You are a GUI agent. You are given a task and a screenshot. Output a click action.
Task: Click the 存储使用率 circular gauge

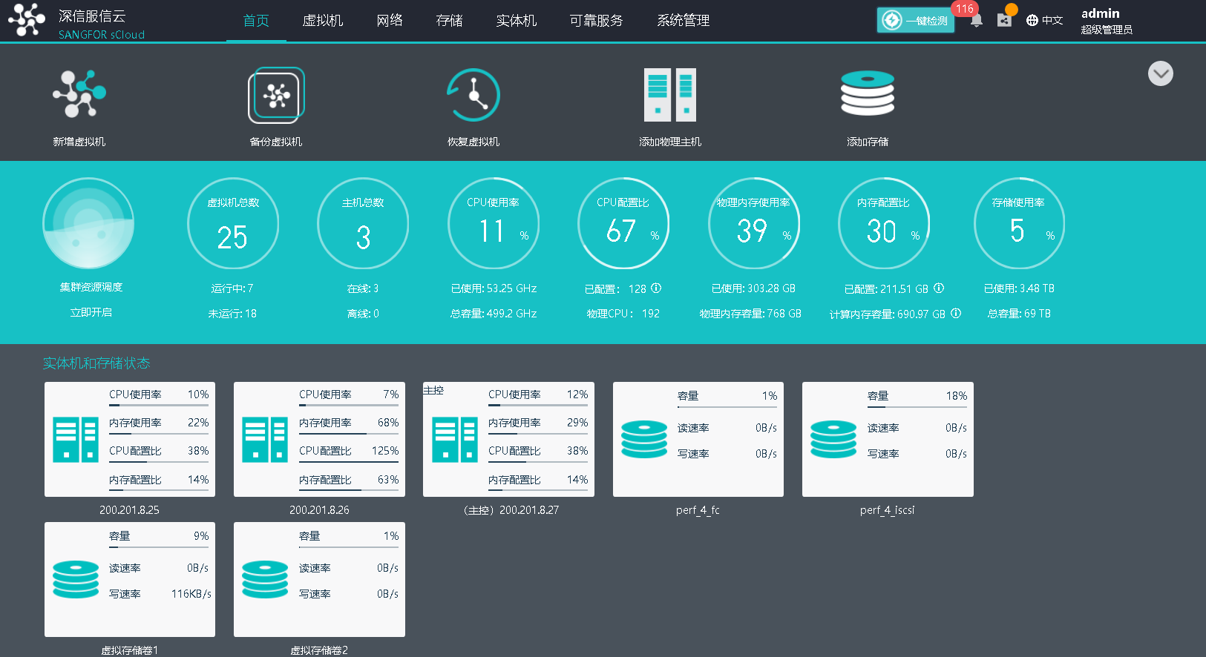pos(1019,223)
